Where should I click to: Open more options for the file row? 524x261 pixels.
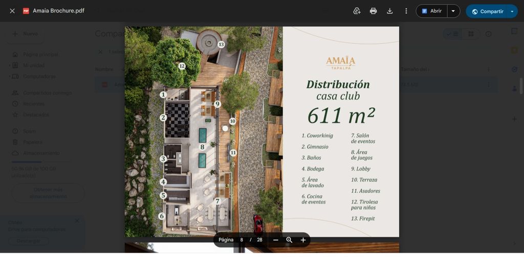point(489,84)
